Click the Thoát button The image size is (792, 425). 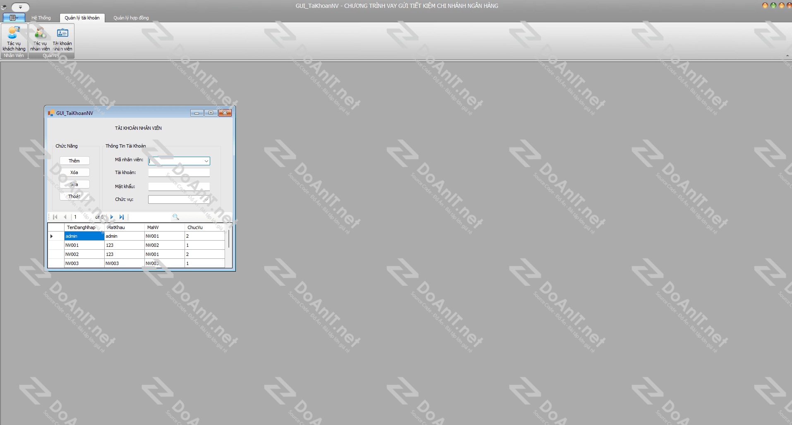point(74,196)
